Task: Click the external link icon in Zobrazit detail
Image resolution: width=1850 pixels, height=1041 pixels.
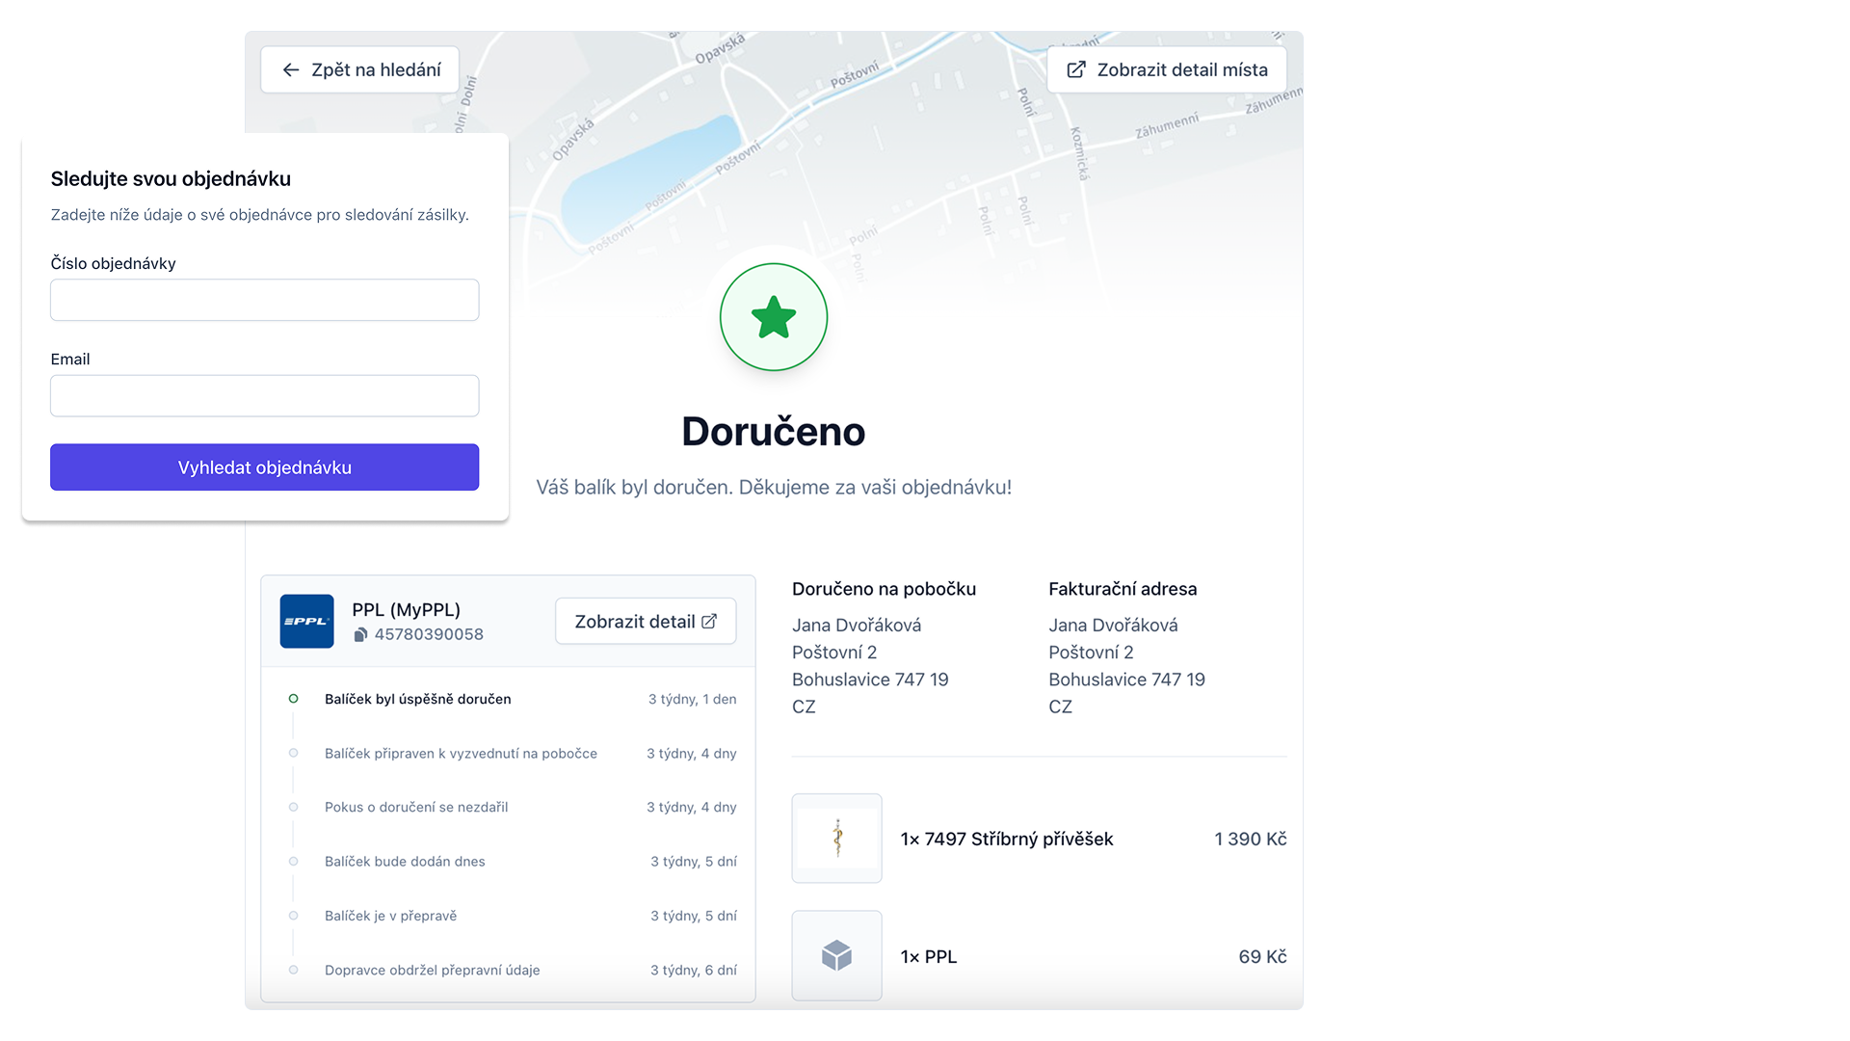Action: coord(709,622)
